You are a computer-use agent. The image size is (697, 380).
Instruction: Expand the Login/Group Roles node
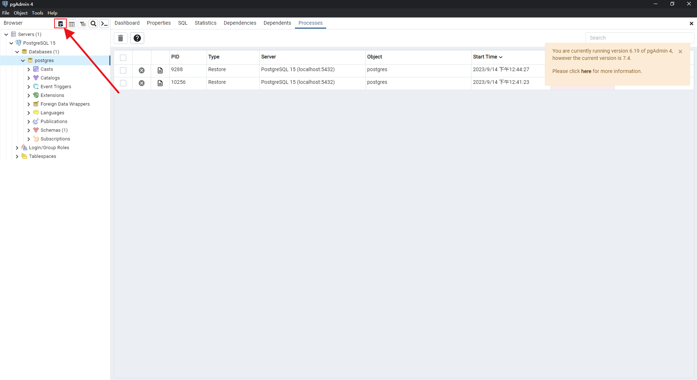coord(17,148)
